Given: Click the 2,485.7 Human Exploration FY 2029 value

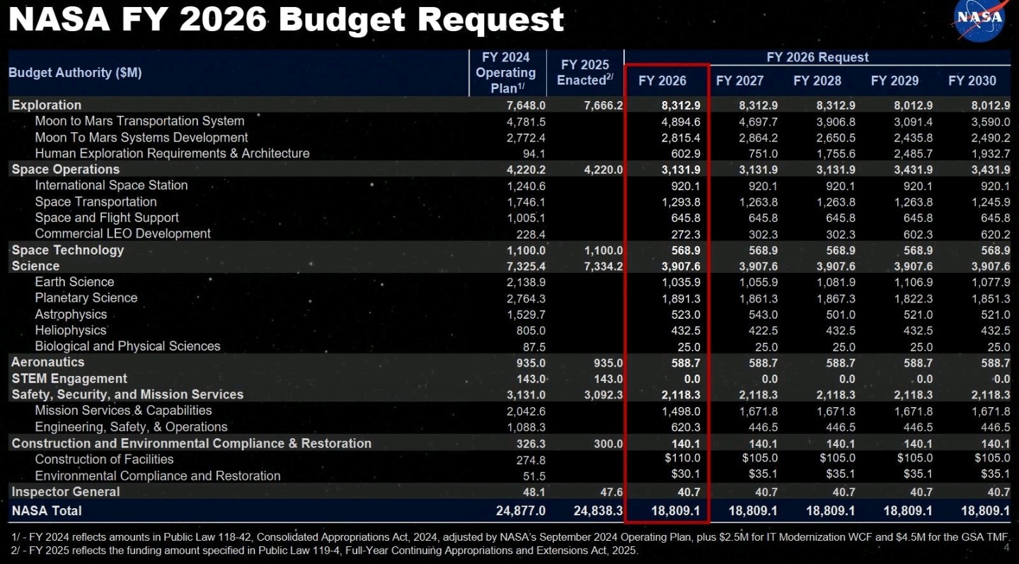Looking at the screenshot, I should [914, 153].
